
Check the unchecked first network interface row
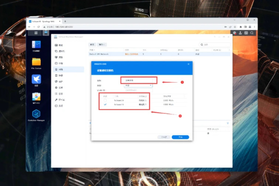click(x=105, y=100)
